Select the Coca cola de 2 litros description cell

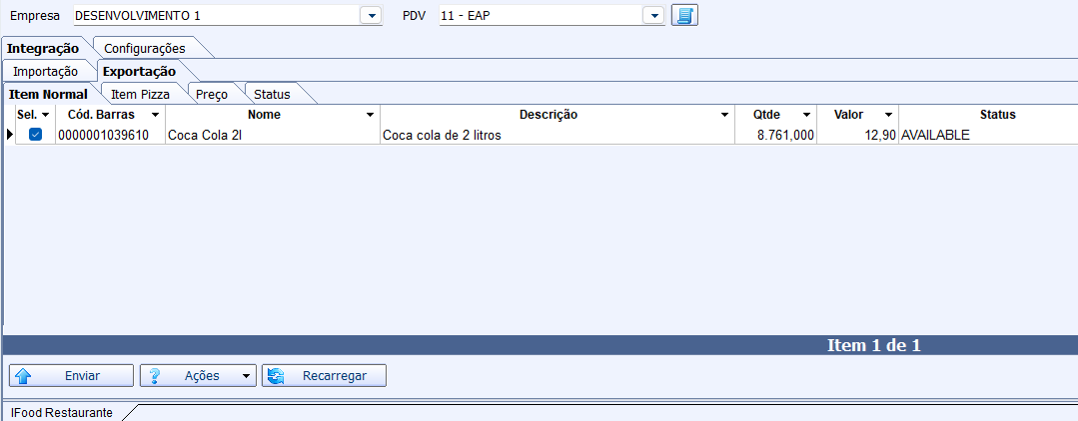click(556, 135)
